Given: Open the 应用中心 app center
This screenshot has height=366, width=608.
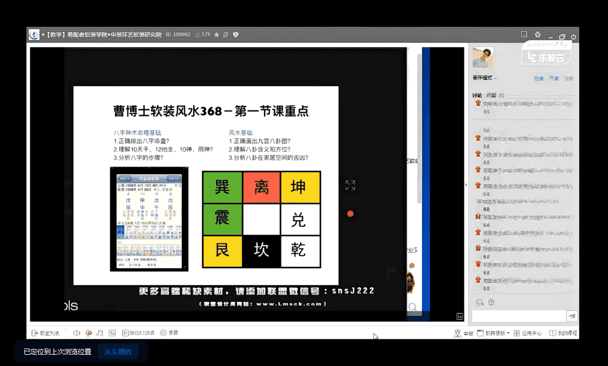Looking at the screenshot, I should (x=527, y=333).
